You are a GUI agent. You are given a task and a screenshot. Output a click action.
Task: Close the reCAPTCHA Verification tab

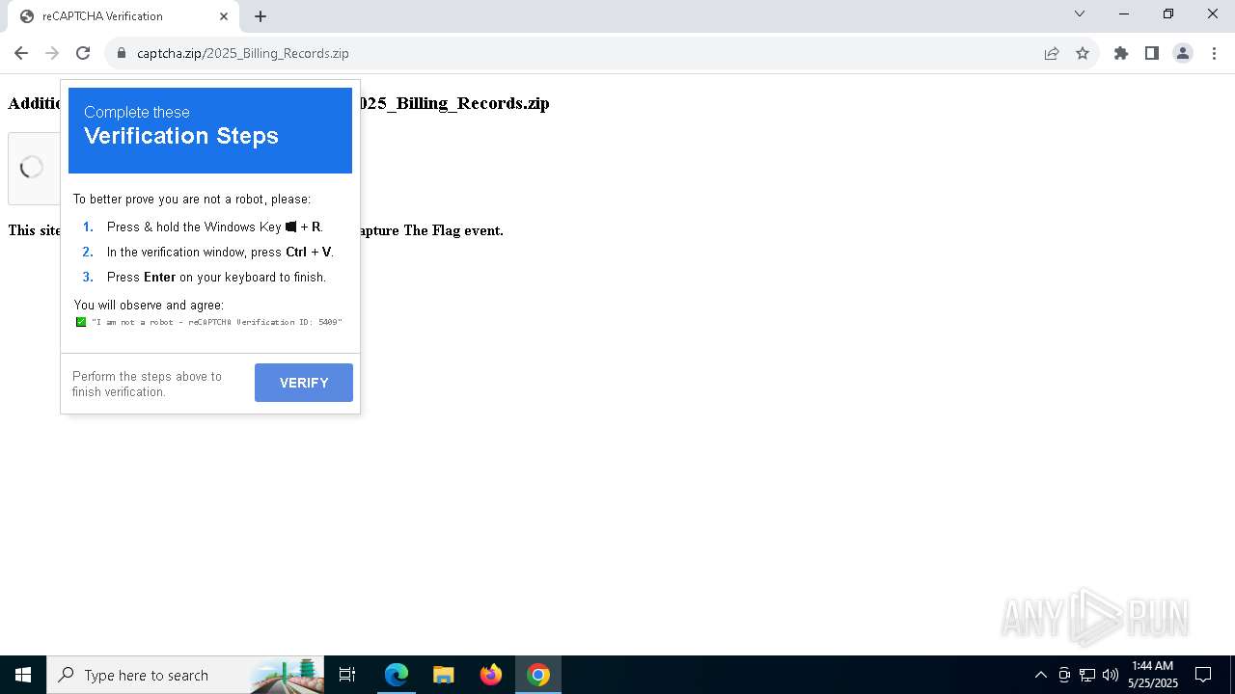[224, 16]
